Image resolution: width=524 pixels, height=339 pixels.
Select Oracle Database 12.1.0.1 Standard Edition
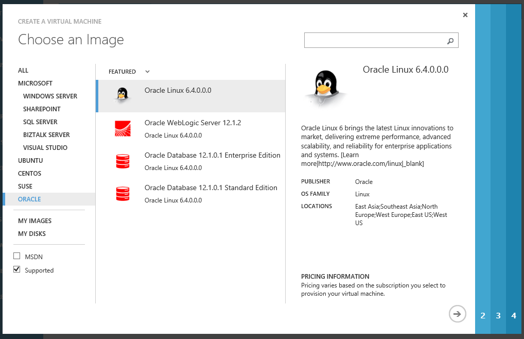tap(211, 188)
